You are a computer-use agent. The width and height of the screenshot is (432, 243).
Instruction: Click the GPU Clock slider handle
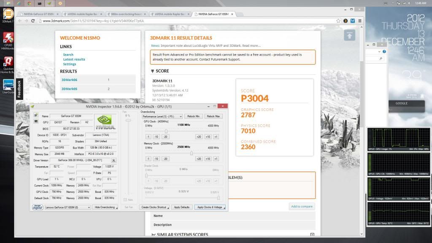click(x=166, y=131)
